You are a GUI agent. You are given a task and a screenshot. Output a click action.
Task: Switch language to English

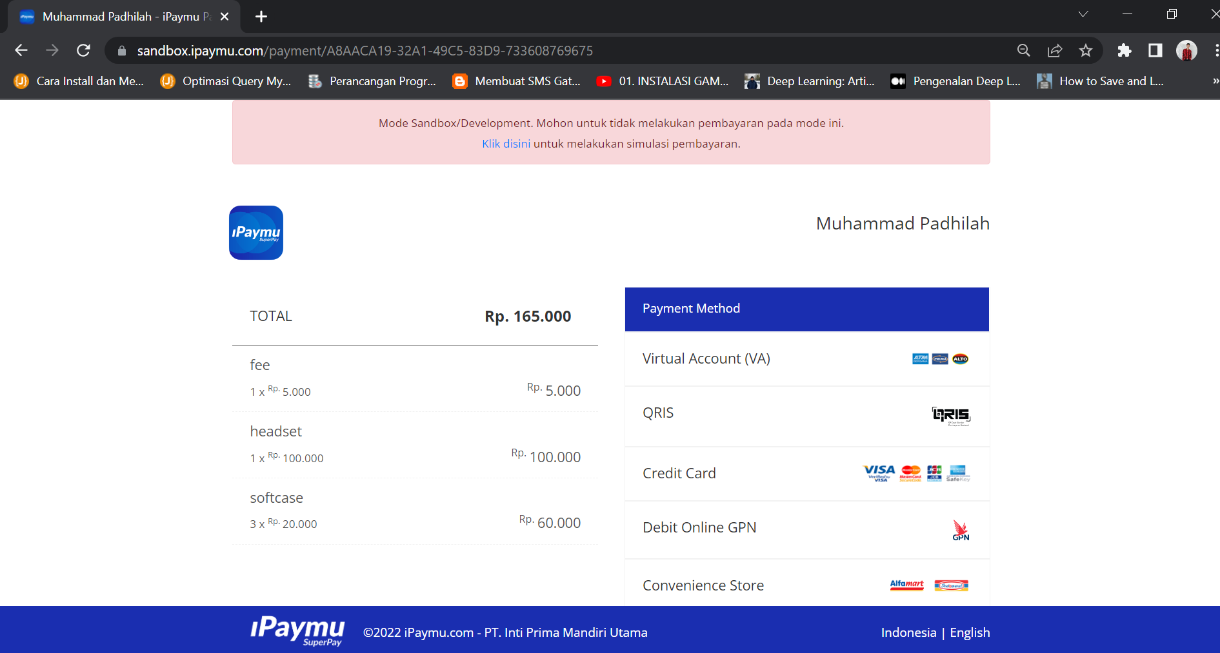tap(970, 632)
